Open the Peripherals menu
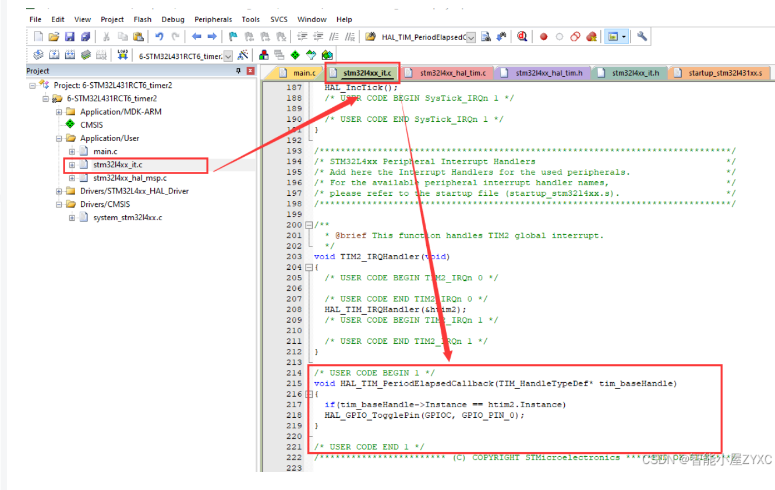Image resolution: width=775 pixels, height=490 pixels. tap(213, 19)
